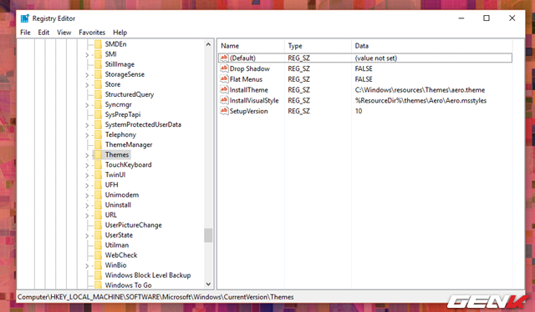535x312 pixels.
Task: Click the tree scrollbar down arrow
Action: 208,284
